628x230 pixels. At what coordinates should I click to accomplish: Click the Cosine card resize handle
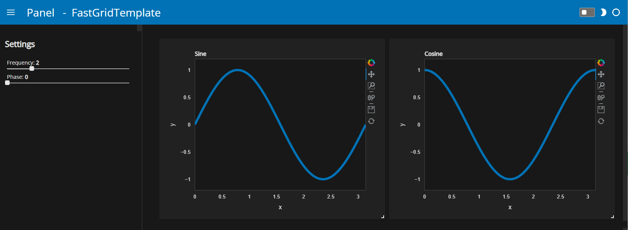pos(612,217)
